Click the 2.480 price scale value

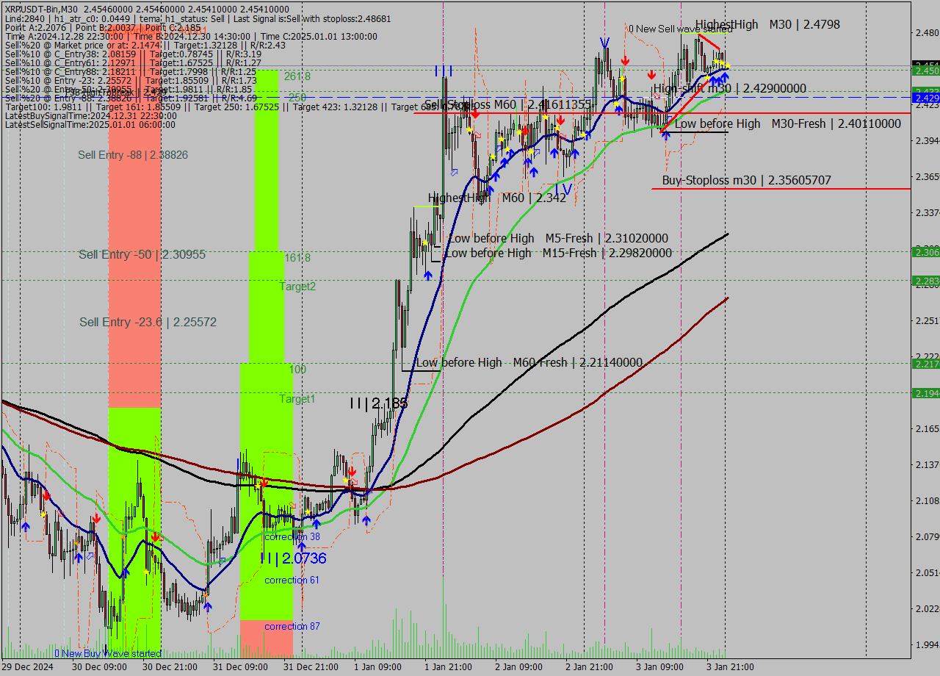[x=926, y=33]
